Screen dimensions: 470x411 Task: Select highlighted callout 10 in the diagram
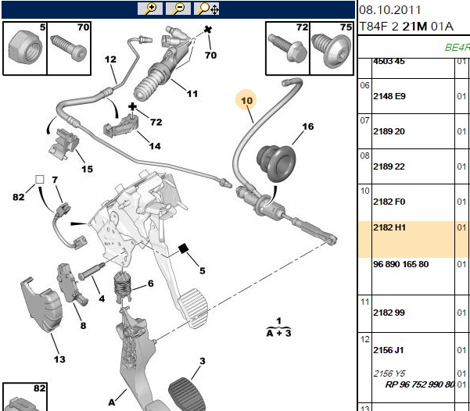pos(246,100)
